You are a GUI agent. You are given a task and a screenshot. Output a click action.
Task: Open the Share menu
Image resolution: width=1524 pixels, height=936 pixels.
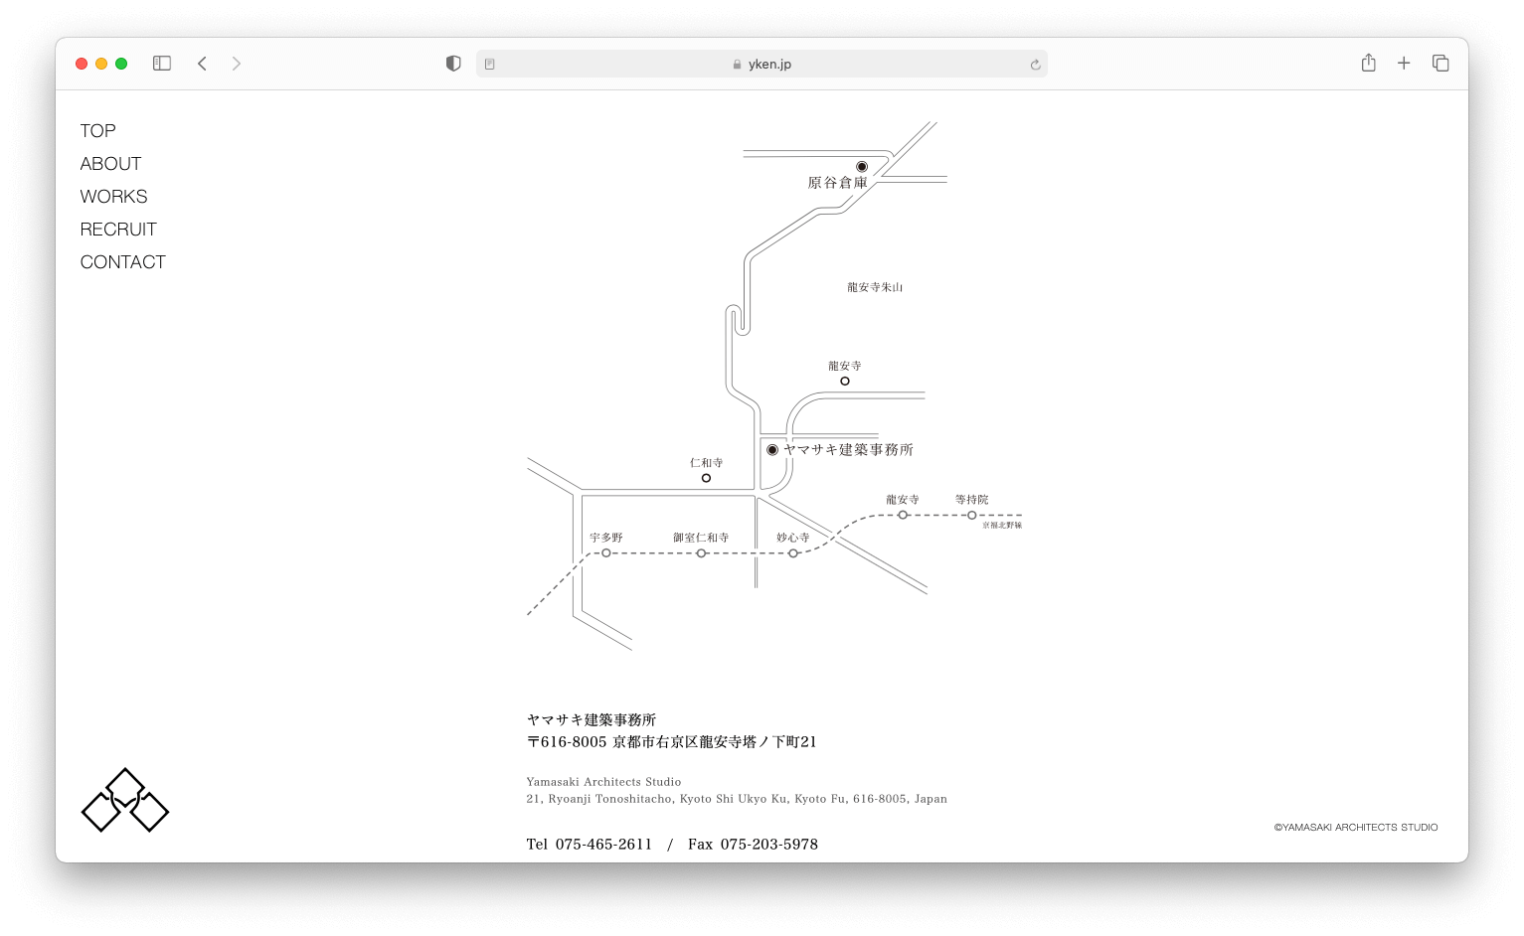1368,63
